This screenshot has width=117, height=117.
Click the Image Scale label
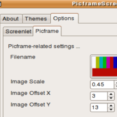point(27,82)
